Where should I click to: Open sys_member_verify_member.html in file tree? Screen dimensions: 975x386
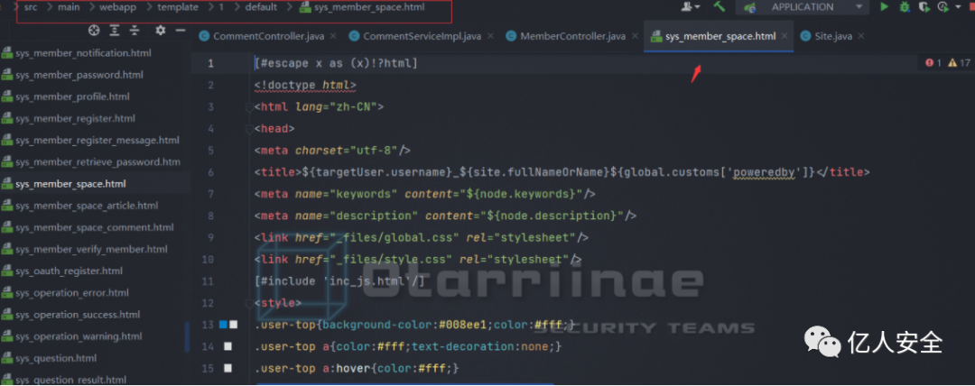pyautogui.click(x=91, y=249)
